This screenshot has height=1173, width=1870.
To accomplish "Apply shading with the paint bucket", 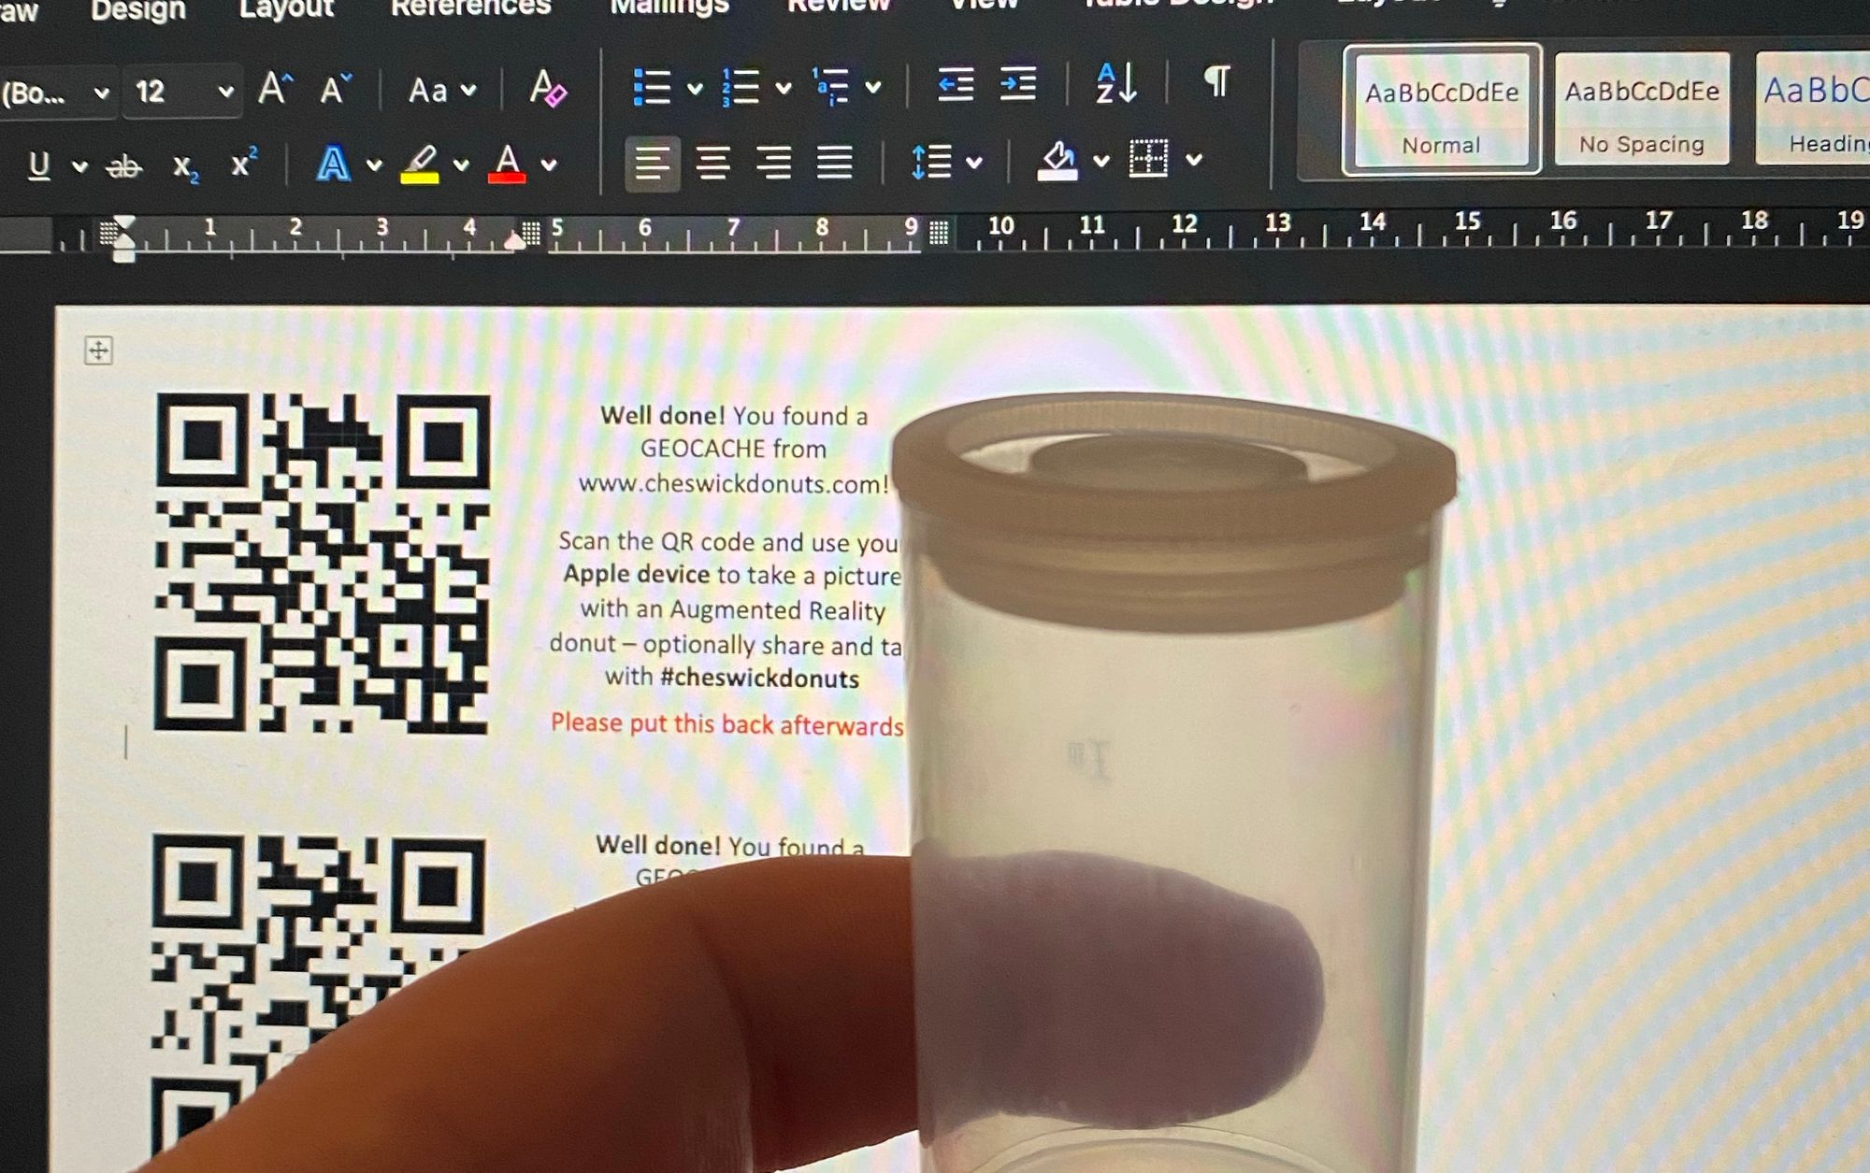I will click(1058, 161).
